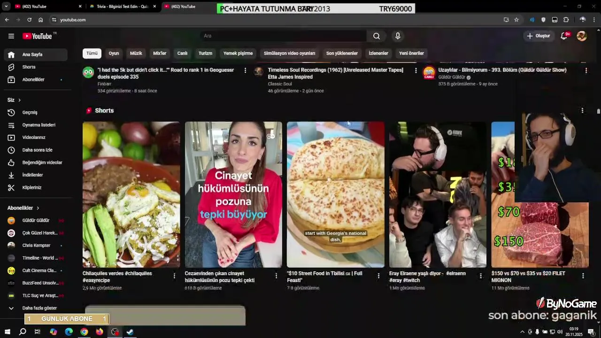The width and height of the screenshot is (601, 338).
Task: Launch Firefox from the taskbar
Action: coord(100,332)
